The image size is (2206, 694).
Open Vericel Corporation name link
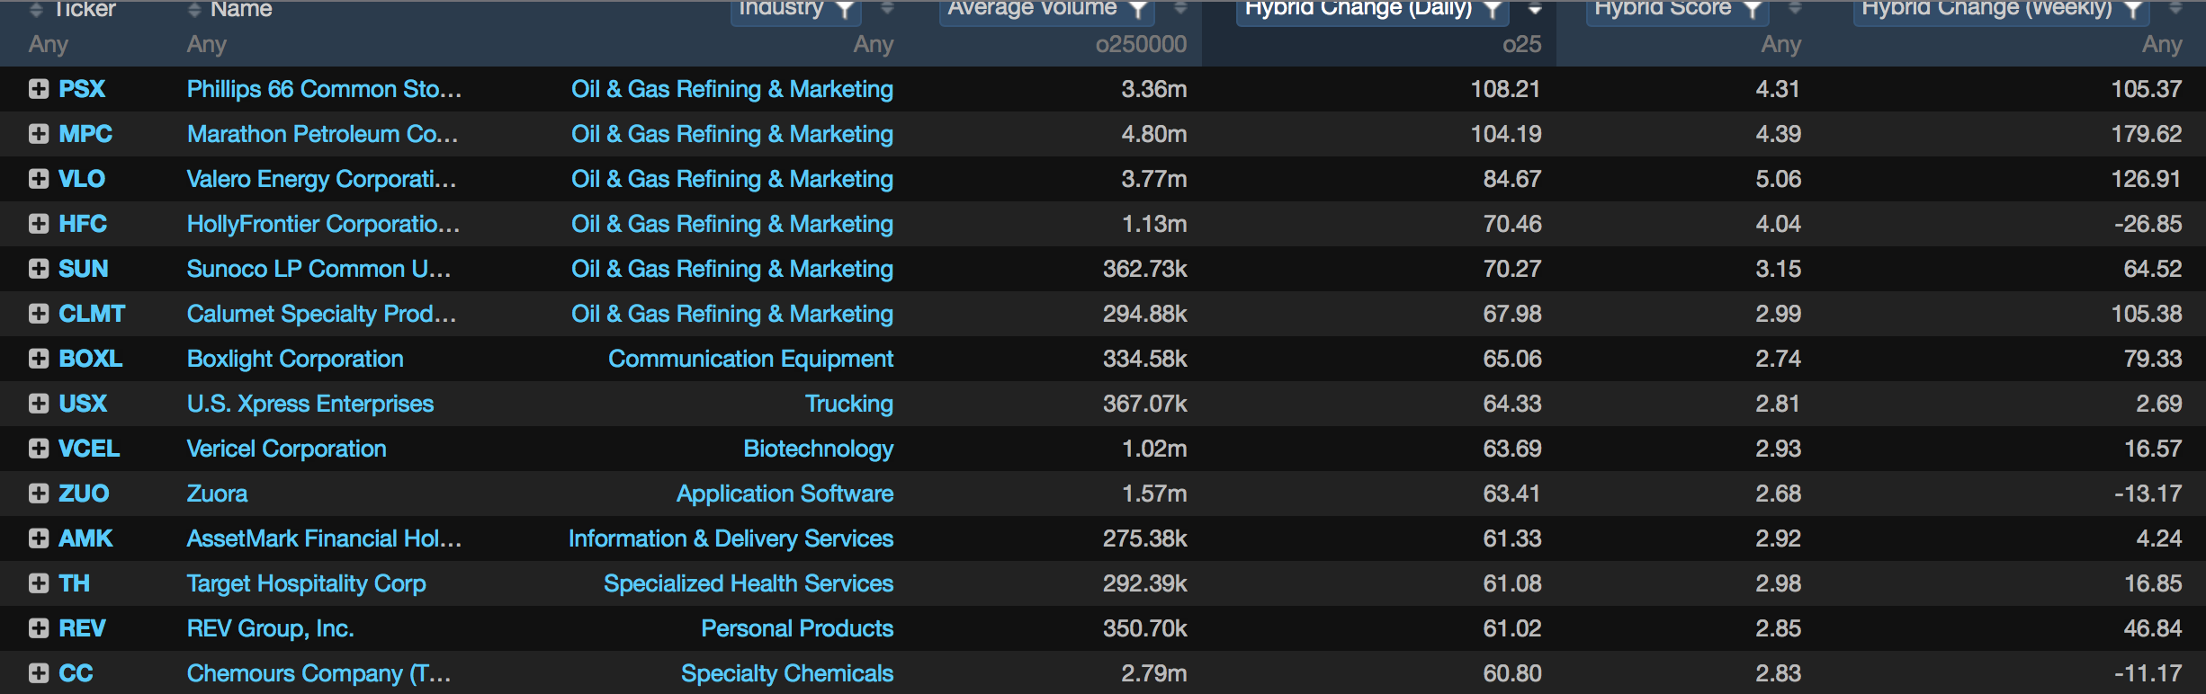click(x=286, y=449)
